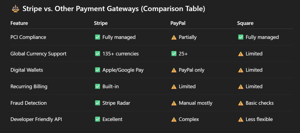Click the Feature column header

tap(19, 23)
